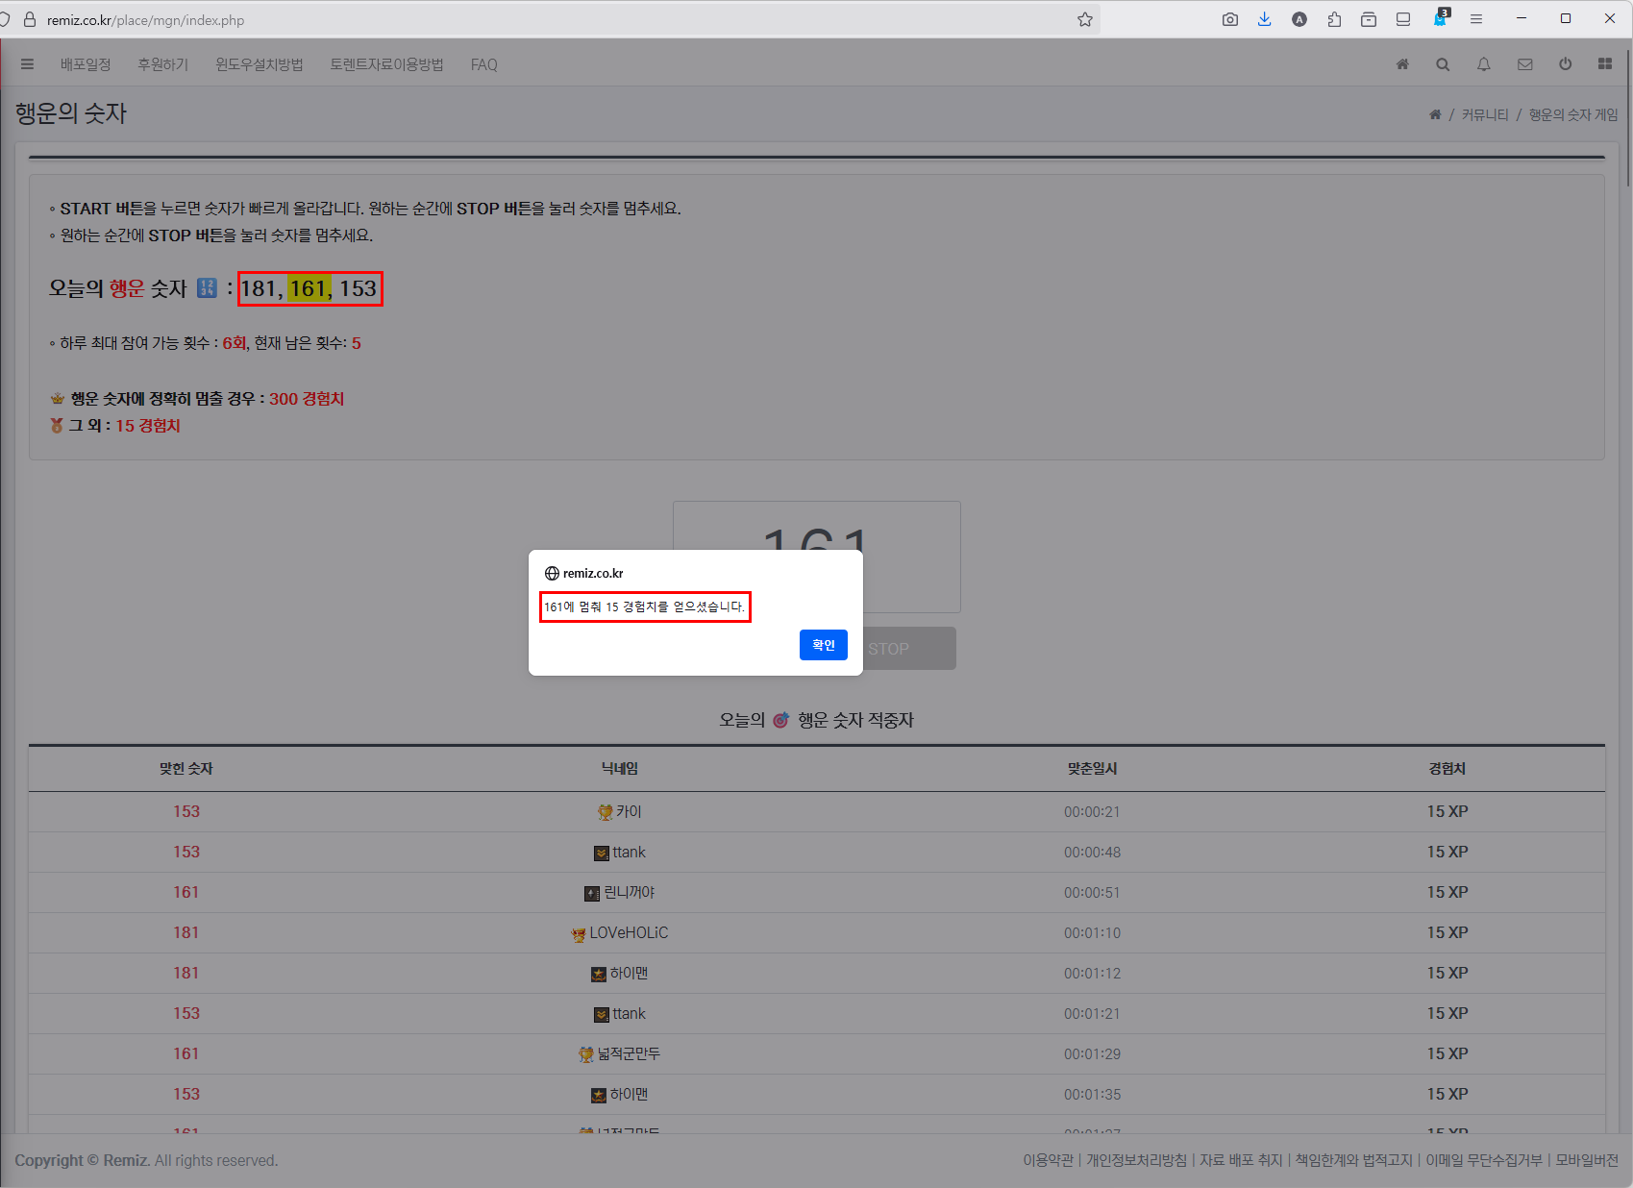Open 배포일정 menu item
The height and width of the screenshot is (1188, 1633).
[86, 64]
